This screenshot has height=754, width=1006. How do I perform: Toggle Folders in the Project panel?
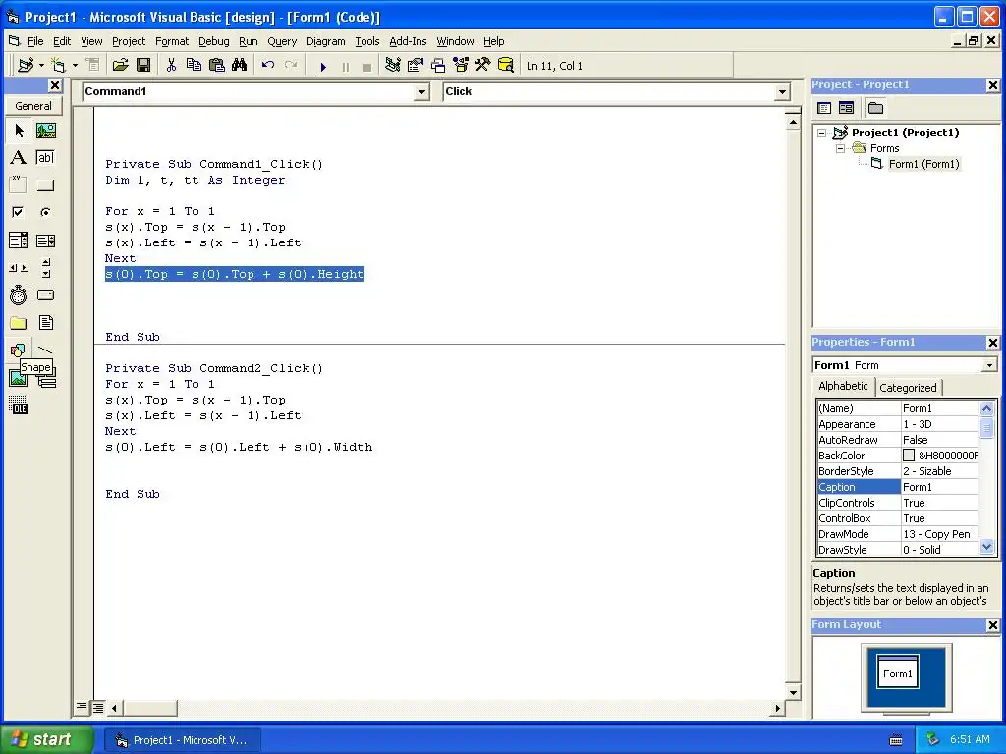[875, 108]
